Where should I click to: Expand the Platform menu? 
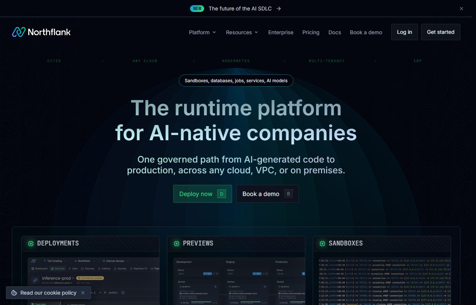[202, 32]
